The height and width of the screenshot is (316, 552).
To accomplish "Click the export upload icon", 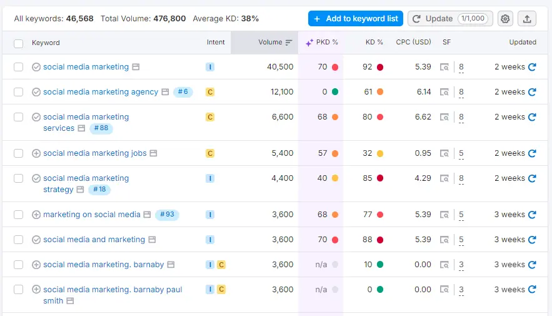I will click(x=527, y=19).
